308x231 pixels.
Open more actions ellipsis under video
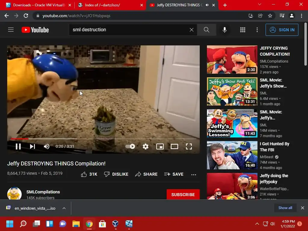[x=194, y=174]
